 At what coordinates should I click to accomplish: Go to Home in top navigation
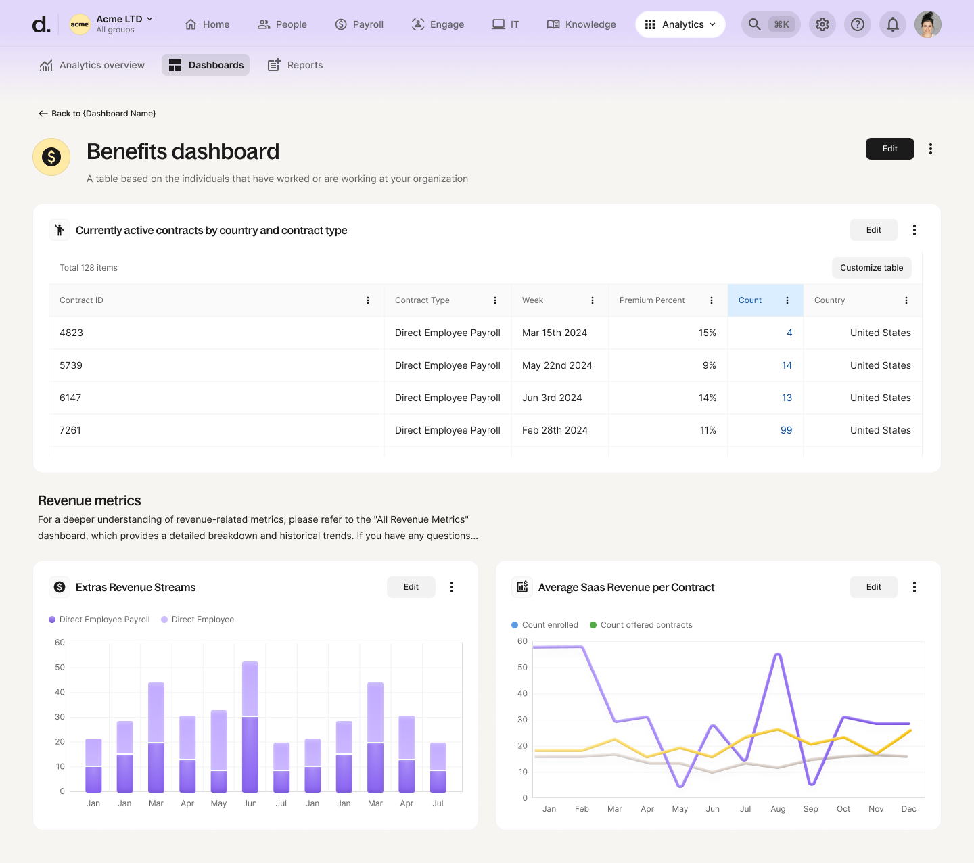coord(207,24)
